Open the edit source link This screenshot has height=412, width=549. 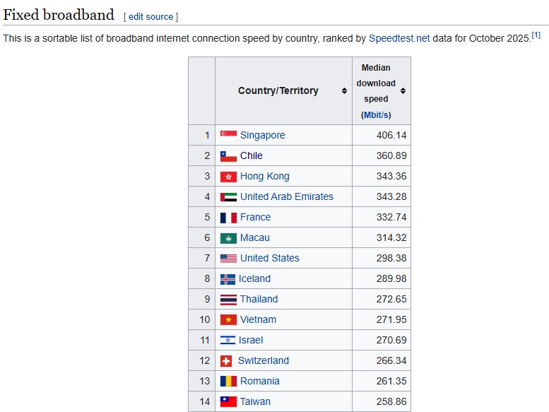151,17
